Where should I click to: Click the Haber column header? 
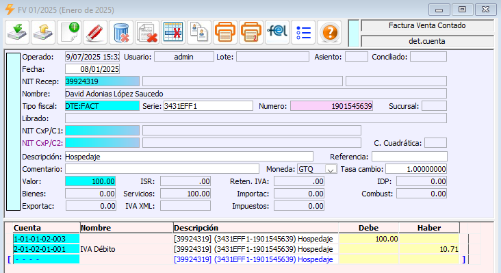pyautogui.click(x=429, y=228)
